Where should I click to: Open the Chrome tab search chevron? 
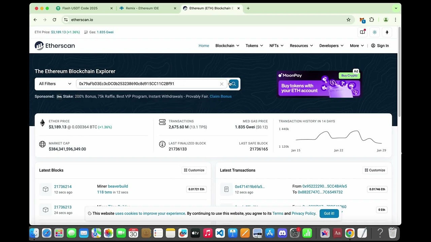click(396, 8)
